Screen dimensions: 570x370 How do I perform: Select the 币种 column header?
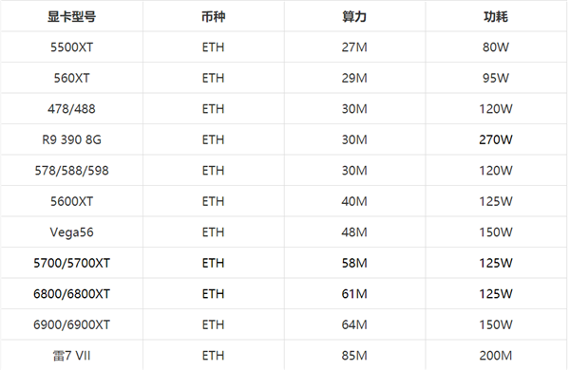coord(213,17)
